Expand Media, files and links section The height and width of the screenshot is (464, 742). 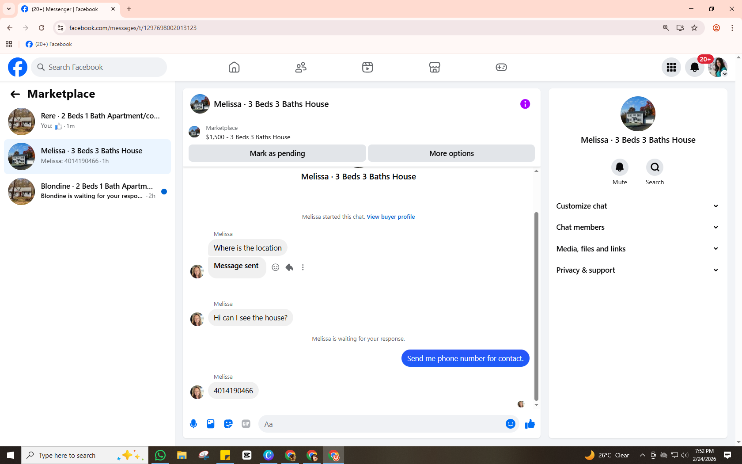tap(638, 249)
